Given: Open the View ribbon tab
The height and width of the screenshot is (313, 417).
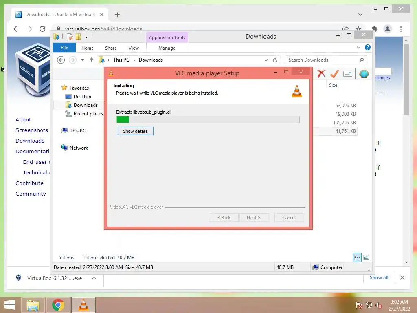Looking at the screenshot, I should click(x=134, y=48).
